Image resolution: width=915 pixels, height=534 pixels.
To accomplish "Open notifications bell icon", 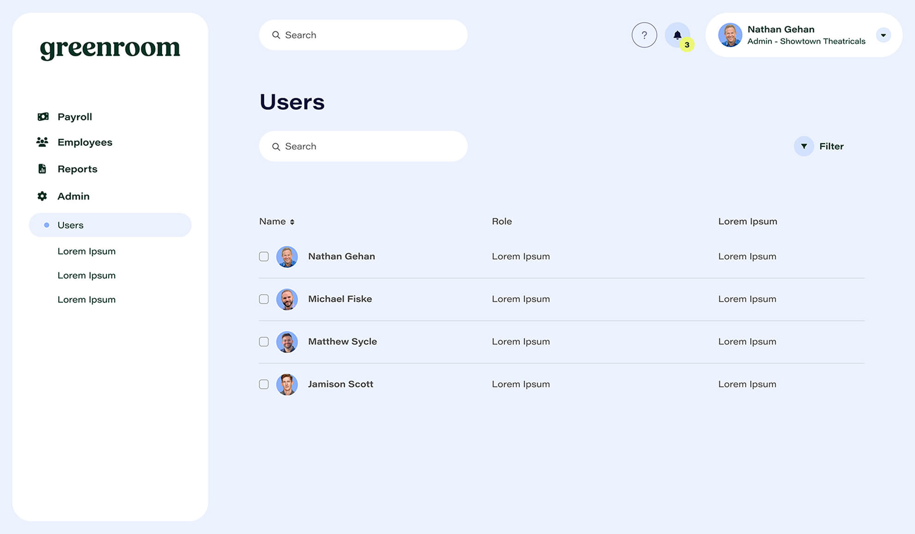I will tap(677, 35).
